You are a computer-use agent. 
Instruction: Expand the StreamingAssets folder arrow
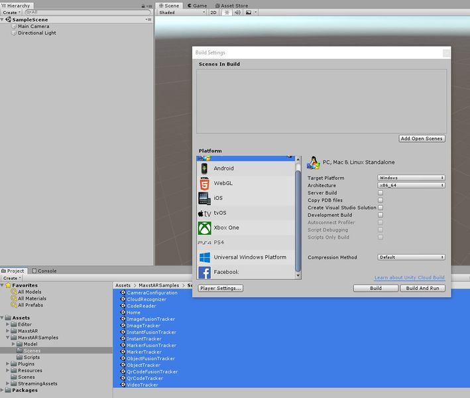click(7, 383)
